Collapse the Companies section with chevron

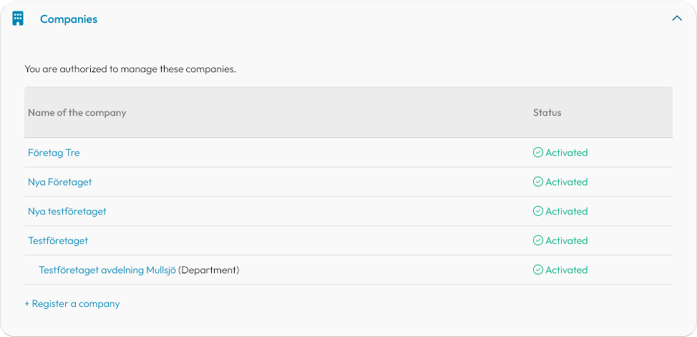click(x=676, y=19)
